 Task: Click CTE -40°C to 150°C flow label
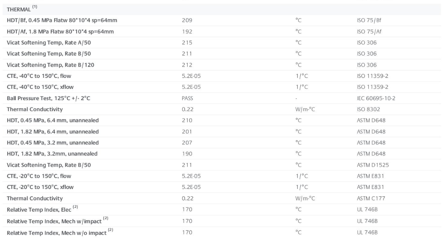39,76
